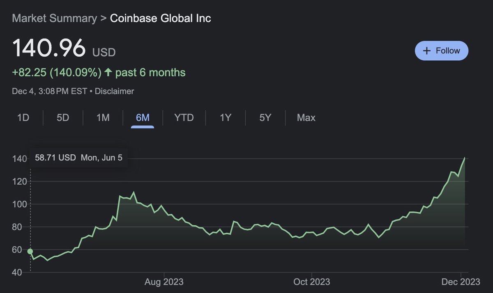Click the past 6 months text
Viewport: 493px width, 293px height.
[x=150, y=73]
